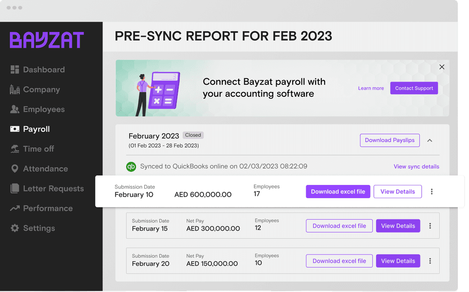Click the Time off beach icon

pos(15,149)
